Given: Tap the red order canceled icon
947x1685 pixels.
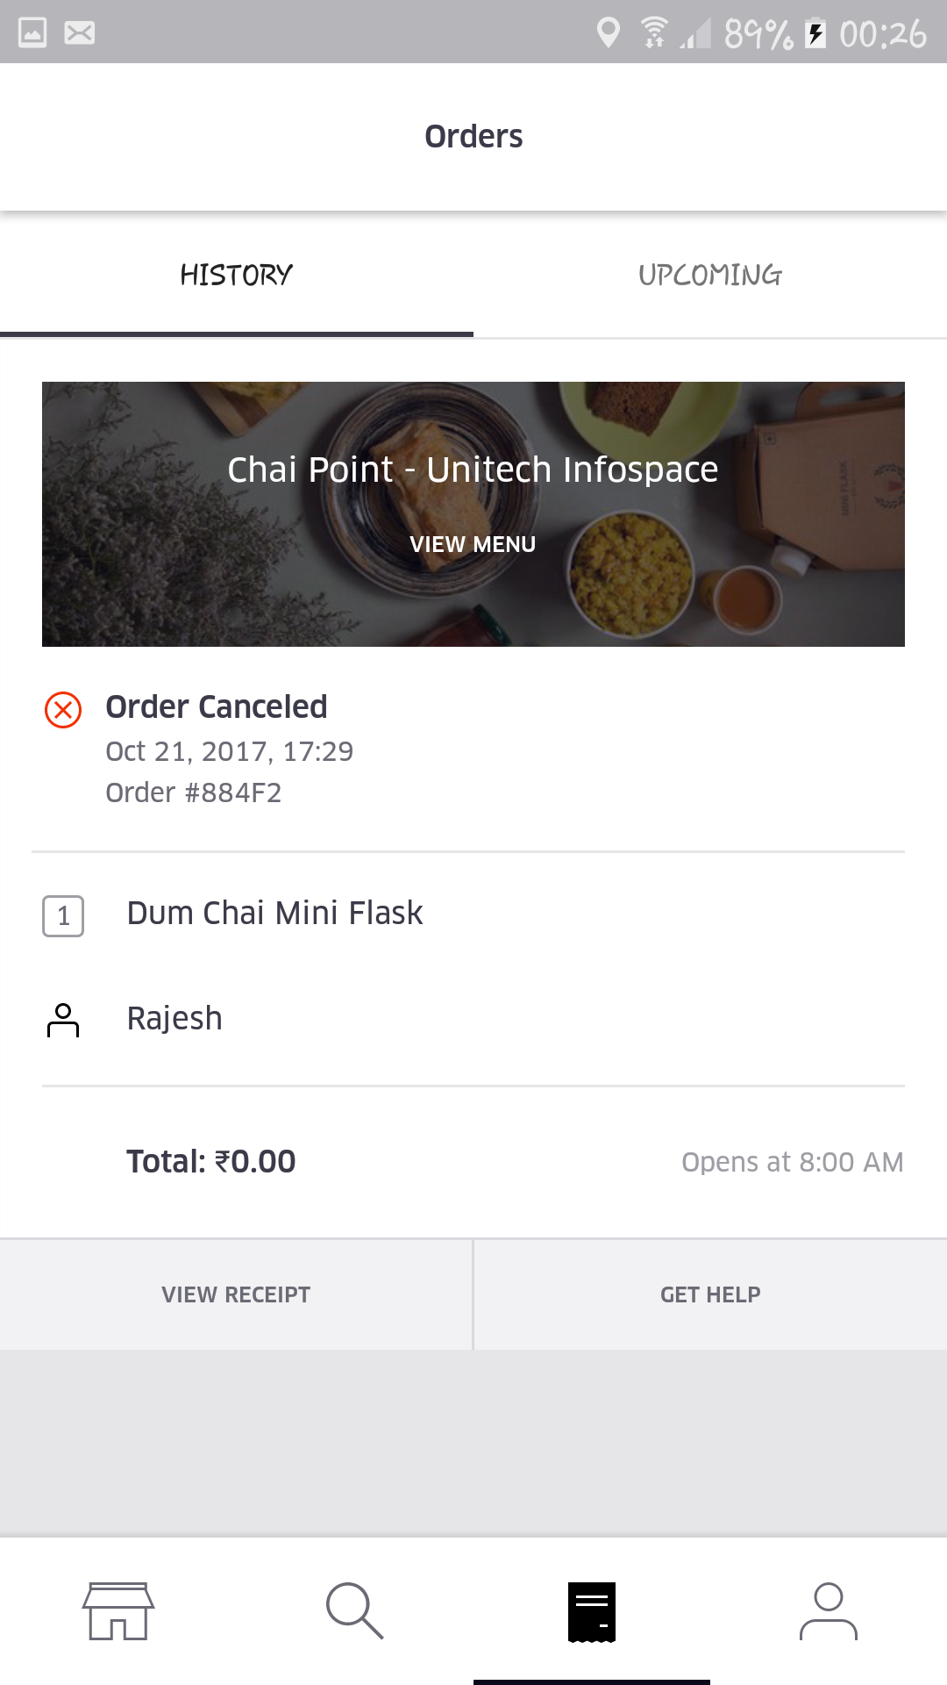Looking at the screenshot, I should click(x=63, y=709).
